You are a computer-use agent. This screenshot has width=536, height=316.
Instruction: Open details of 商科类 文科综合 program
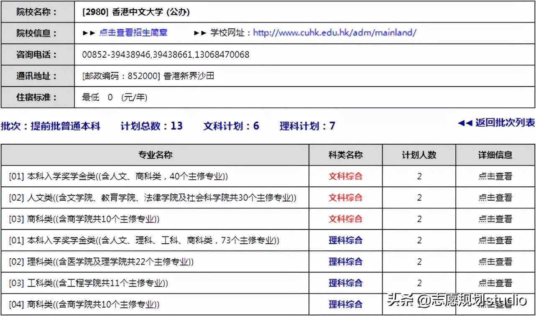[495, 219]
